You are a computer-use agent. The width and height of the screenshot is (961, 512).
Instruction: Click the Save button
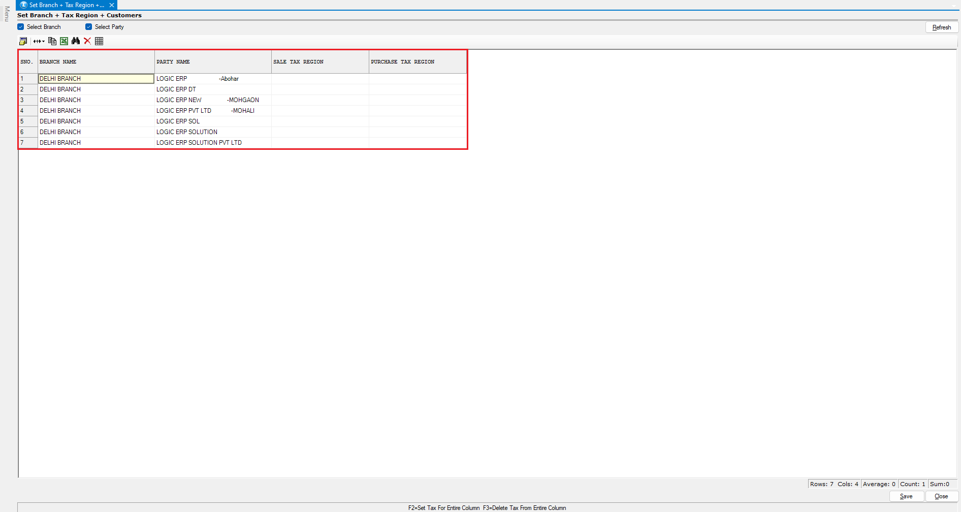906,496
